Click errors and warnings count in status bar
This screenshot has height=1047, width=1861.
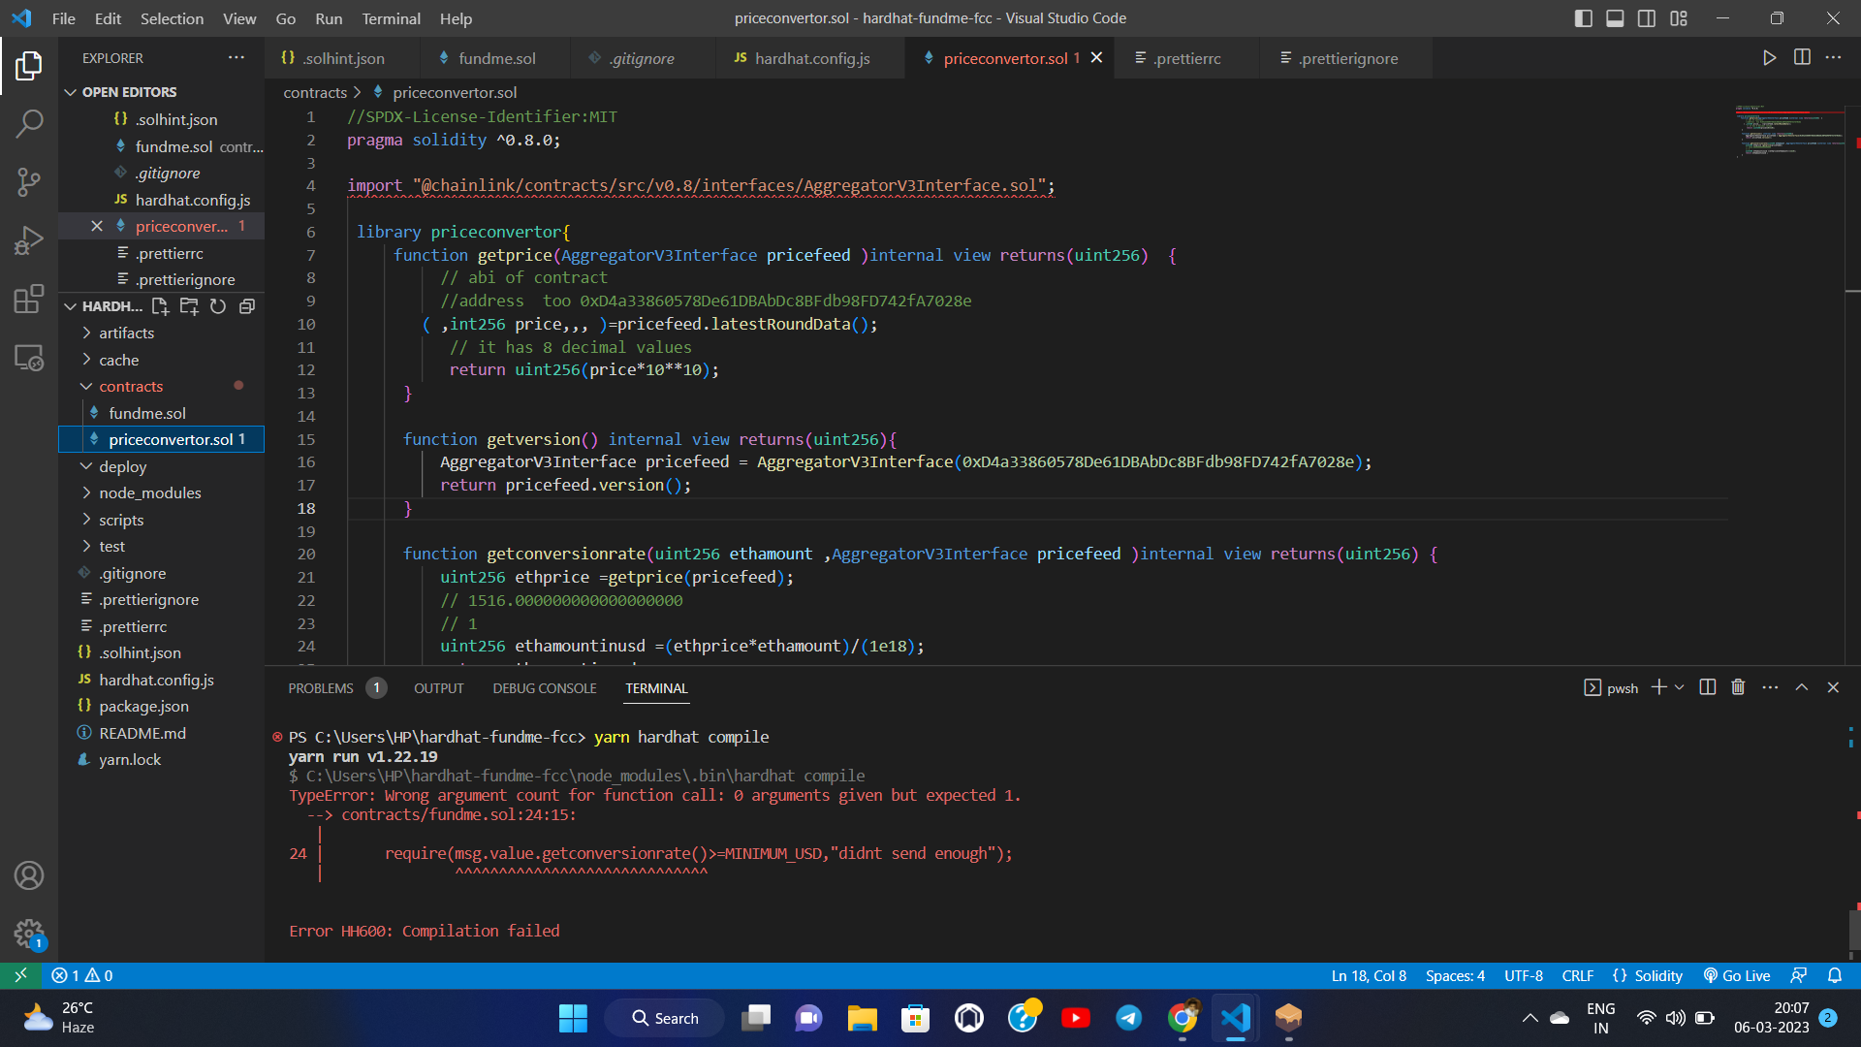[x=82, y=975]
